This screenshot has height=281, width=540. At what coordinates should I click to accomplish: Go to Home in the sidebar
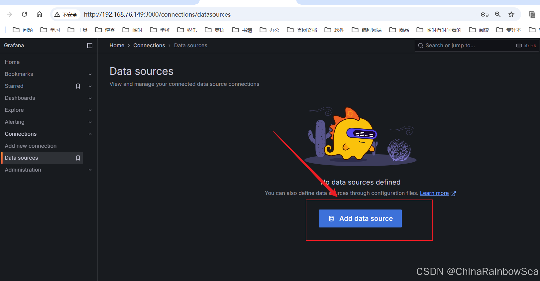click(12, 62)
